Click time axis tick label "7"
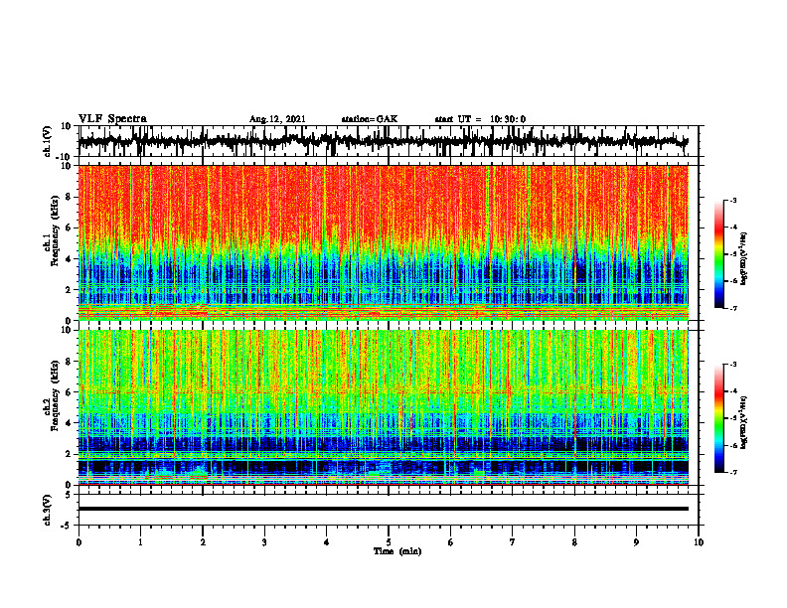This screenshot has width=787, height=608. tap(513, 542)
